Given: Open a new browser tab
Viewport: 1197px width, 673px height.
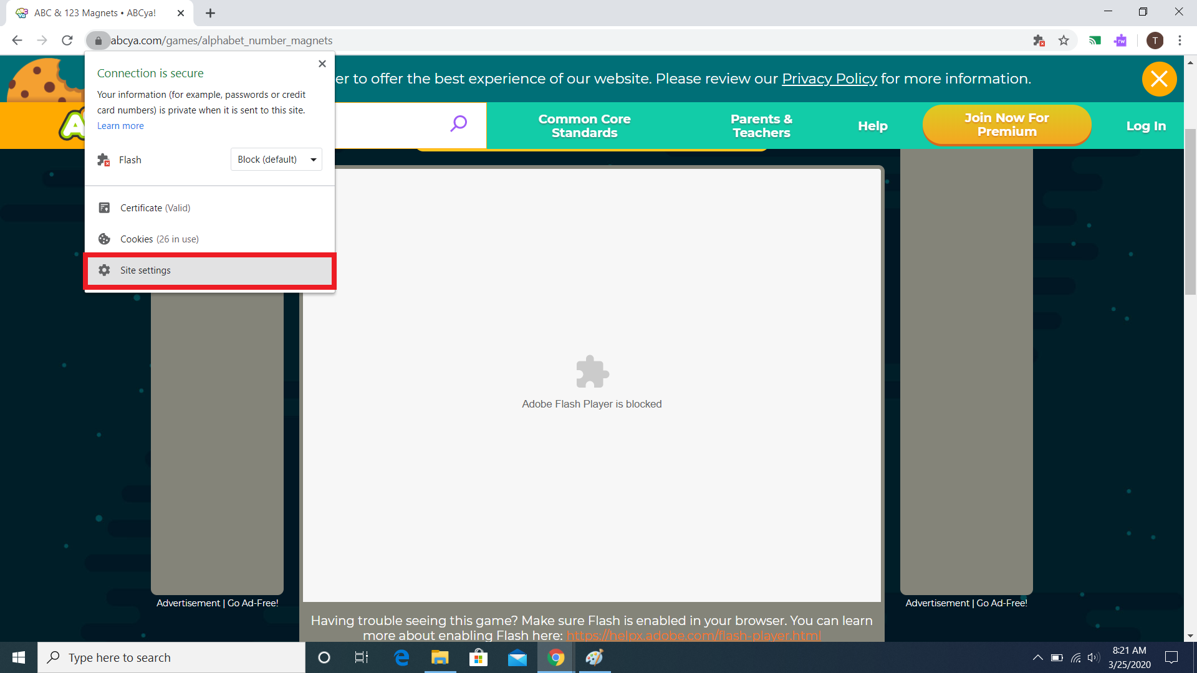Looking at the screenshot, I should (210, 13).
